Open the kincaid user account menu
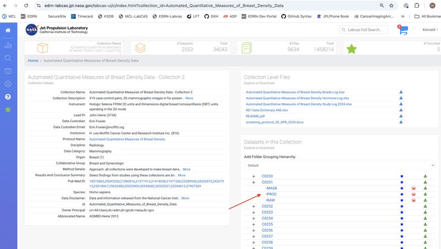 point(430,30)
